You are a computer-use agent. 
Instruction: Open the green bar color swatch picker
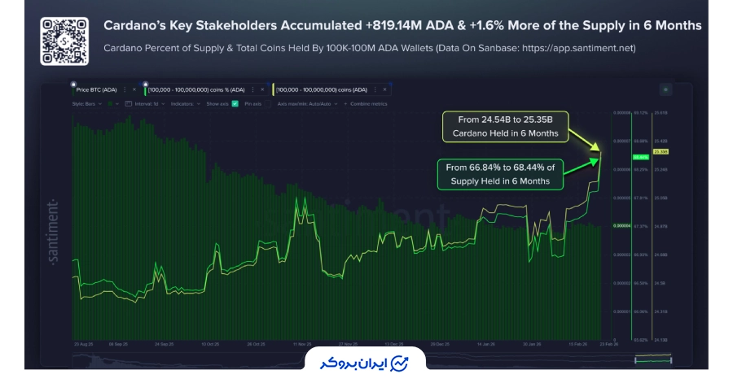pos(110,104)
